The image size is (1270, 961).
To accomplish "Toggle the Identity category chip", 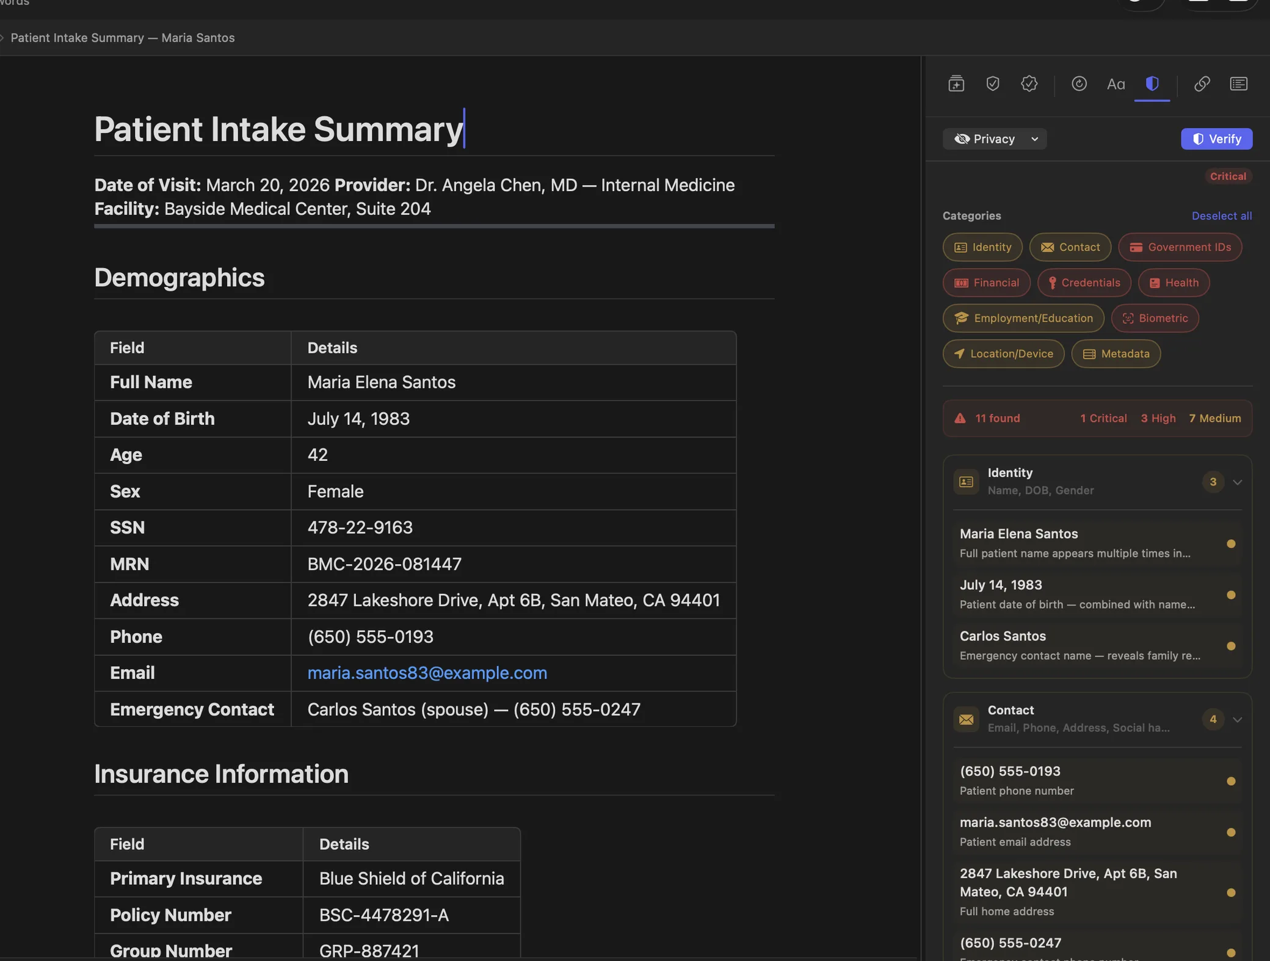I will 982,247.
